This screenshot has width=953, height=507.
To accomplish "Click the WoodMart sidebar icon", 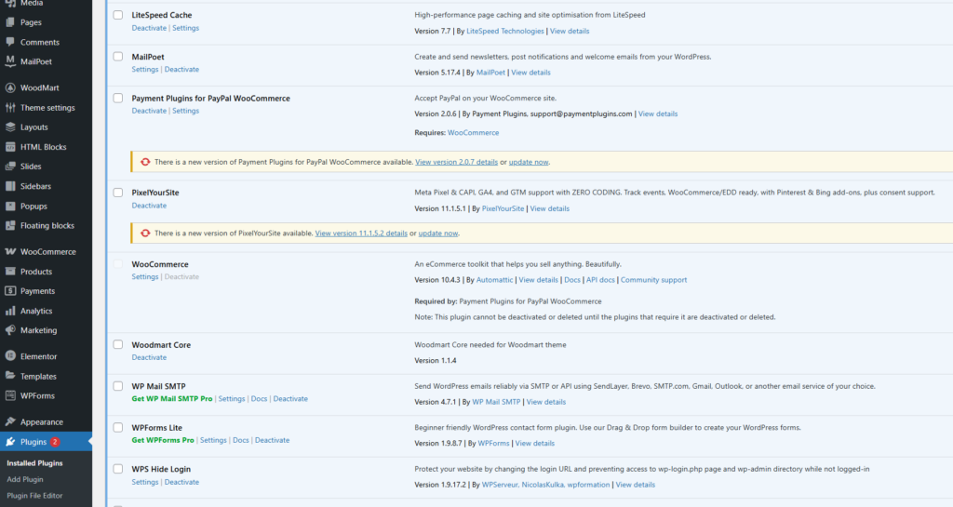I will [x=10, y=87].
